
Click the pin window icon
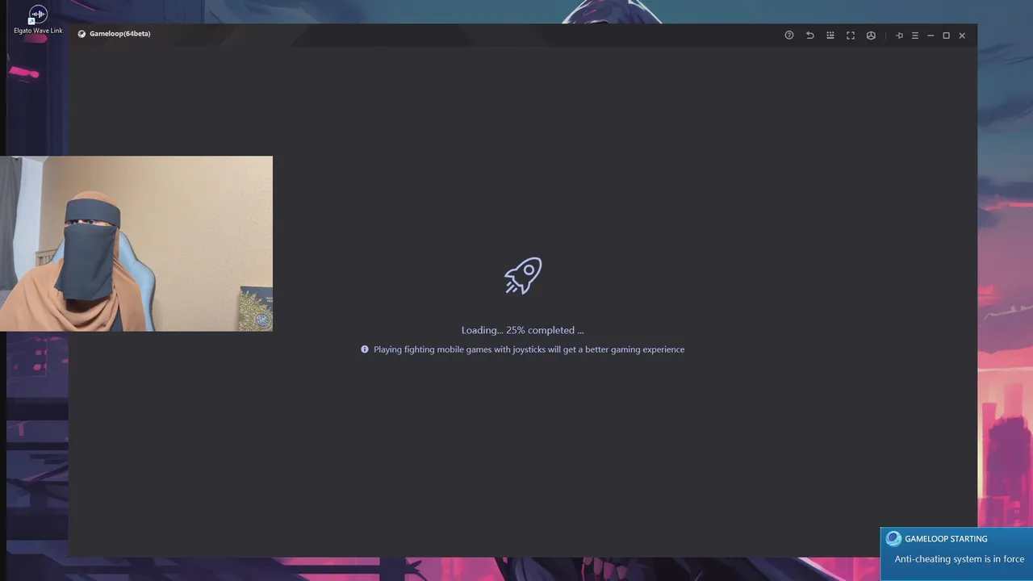(x=899, y=36)
